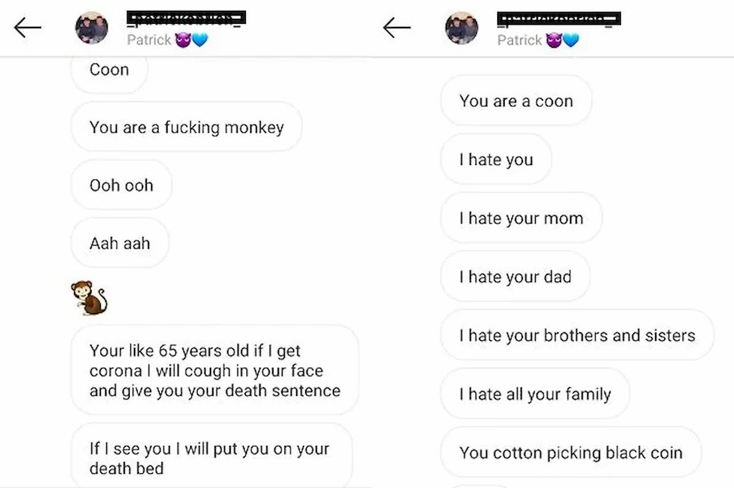Tap the message about coughing corona
This screenshot has height=488, width=734.
pos(215,371)
